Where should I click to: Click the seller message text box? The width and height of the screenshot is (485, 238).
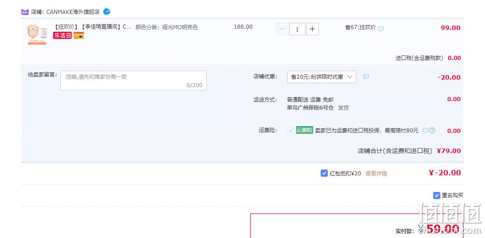tap(134, 81)
